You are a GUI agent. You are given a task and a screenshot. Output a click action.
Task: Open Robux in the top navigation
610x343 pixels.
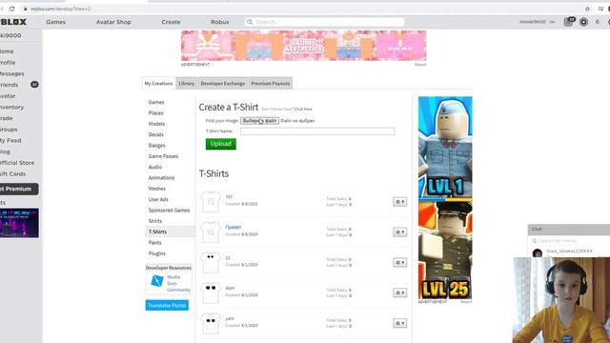click(x=220, y=22)
